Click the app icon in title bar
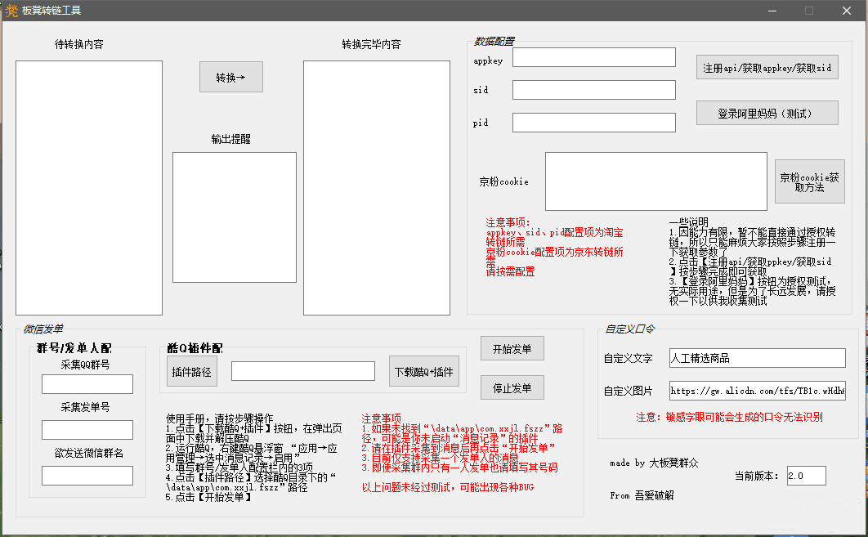868x537 pixels. pyautogui.click(x=11, y=11)
